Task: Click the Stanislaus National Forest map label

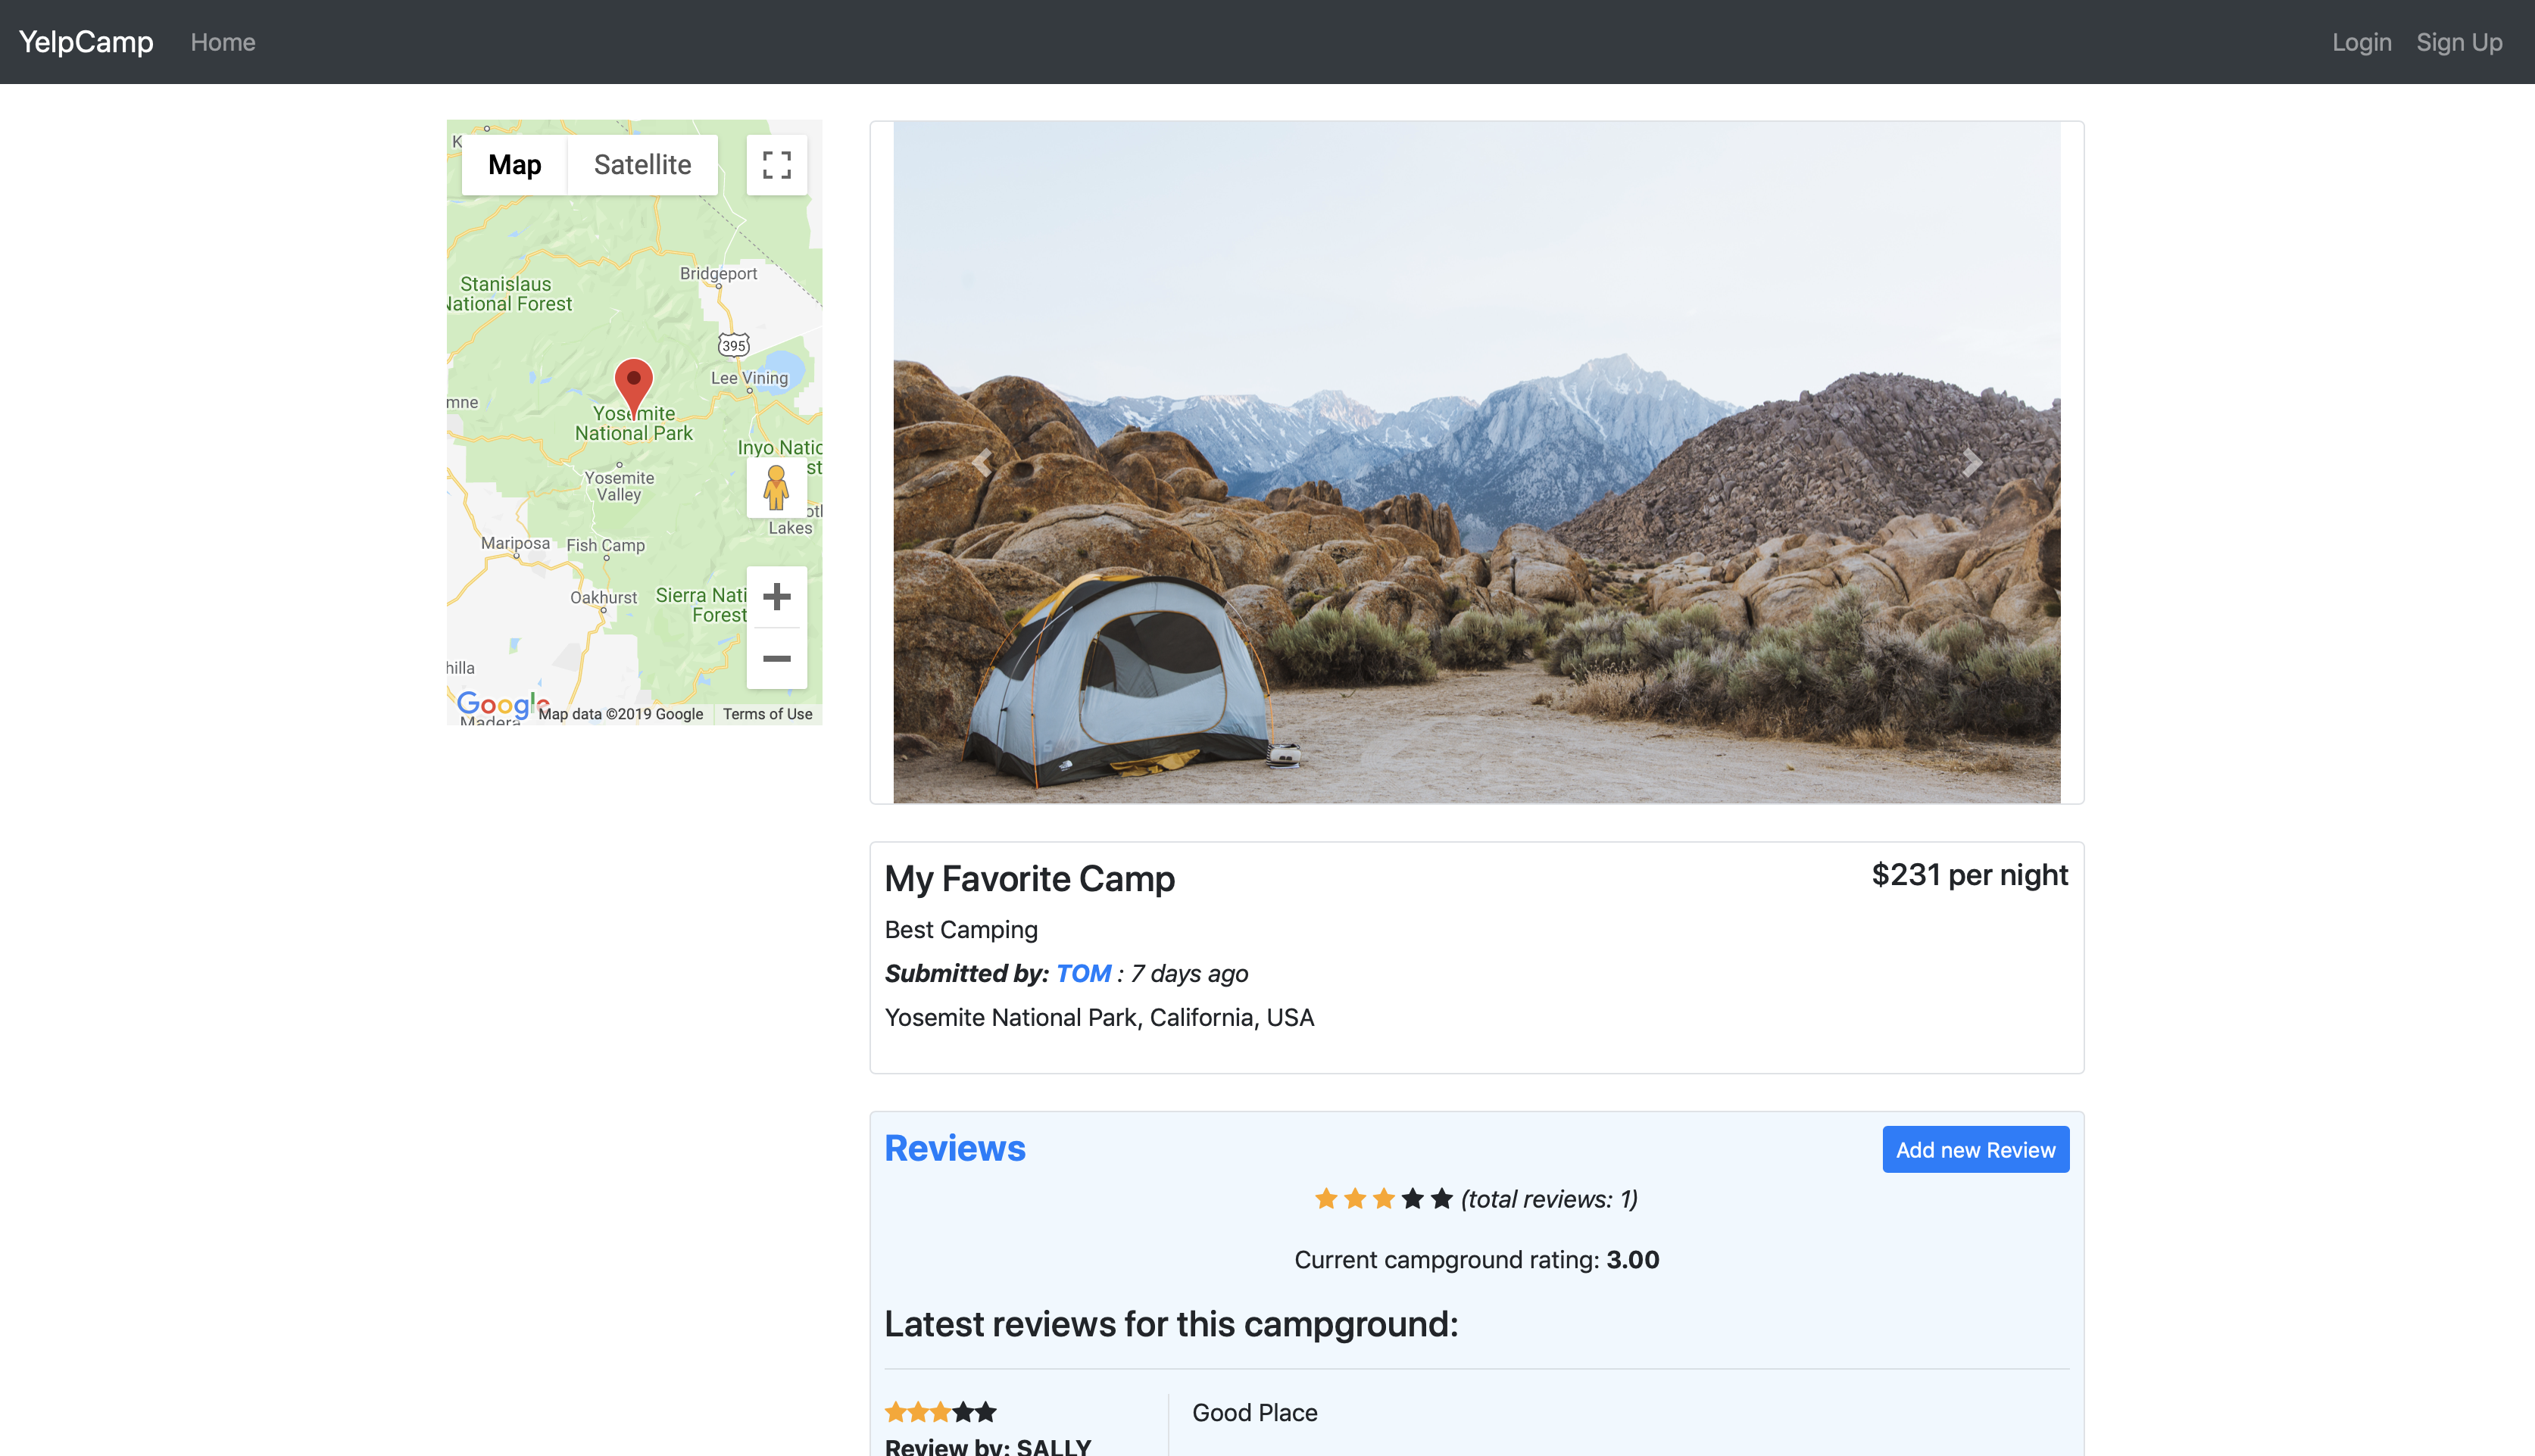Action: [x=510, y=294]
